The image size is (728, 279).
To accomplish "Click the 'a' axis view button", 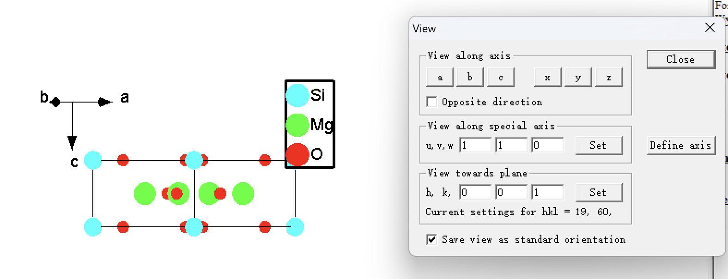I will [x=439, y=77].
